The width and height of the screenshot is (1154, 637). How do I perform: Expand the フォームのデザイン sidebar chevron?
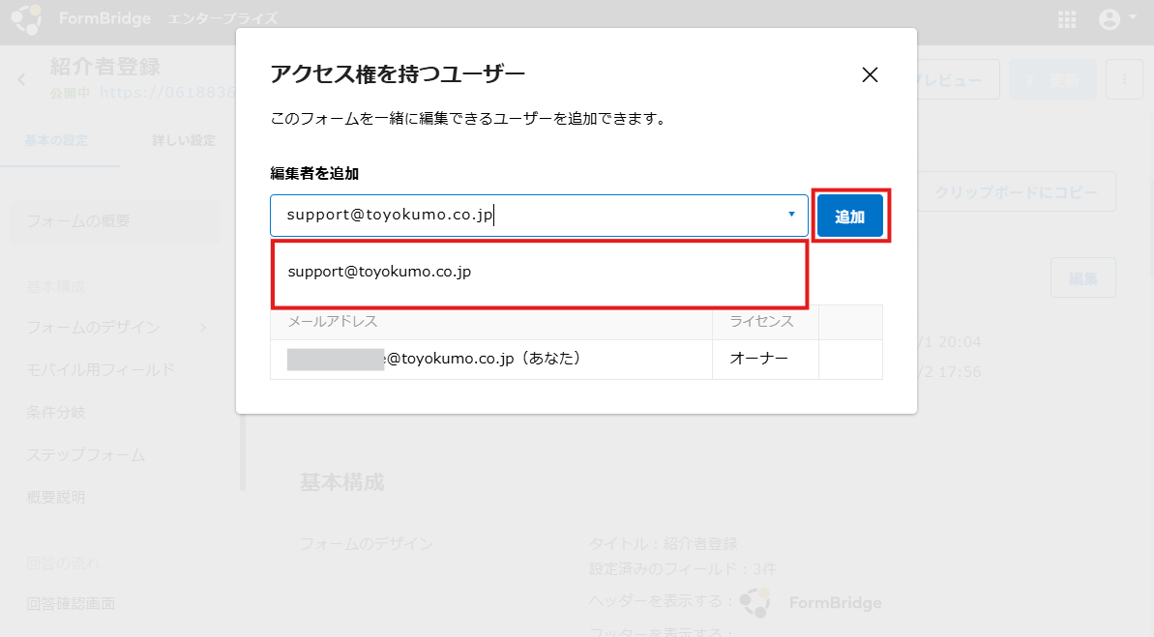[203, 328]
